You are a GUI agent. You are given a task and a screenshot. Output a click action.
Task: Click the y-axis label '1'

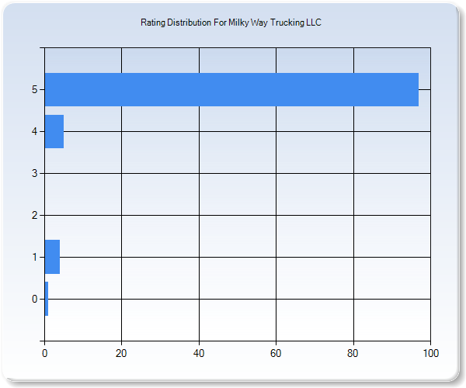[34, 257]
